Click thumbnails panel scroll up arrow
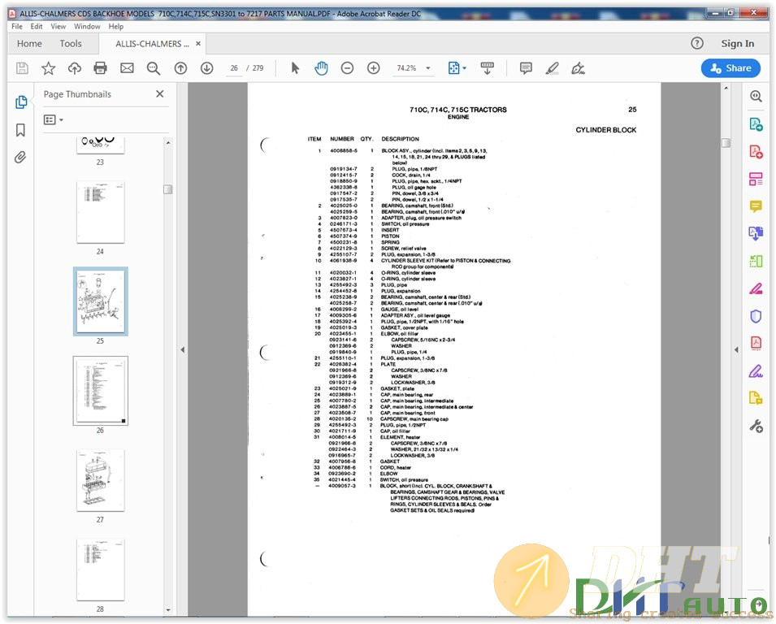This screenshot has height=624, width=776. click(x=168, y=142)
